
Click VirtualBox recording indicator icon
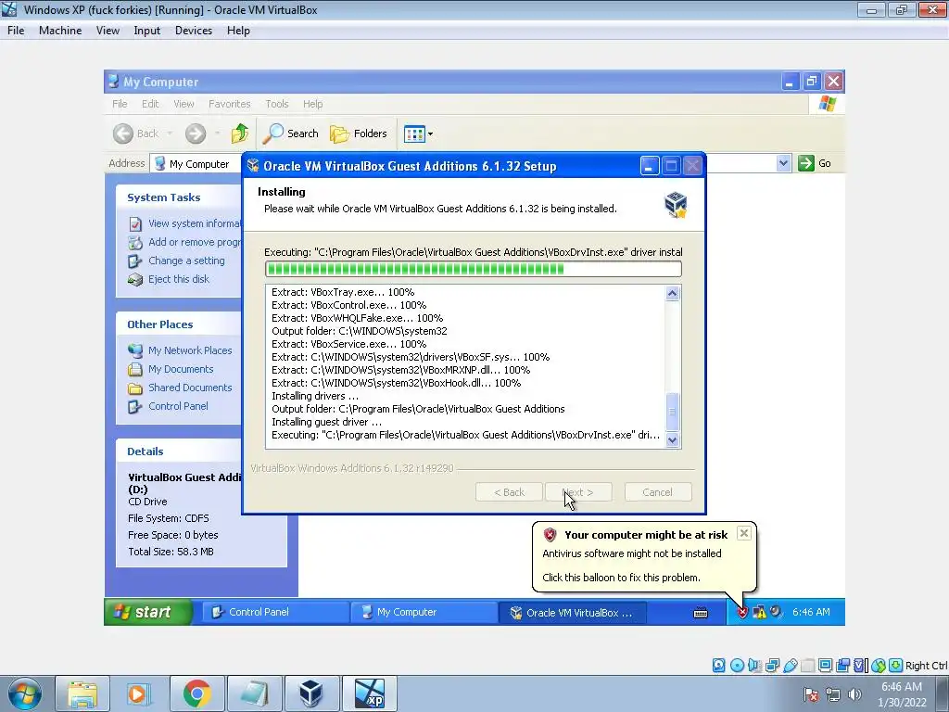pos(842,666)
